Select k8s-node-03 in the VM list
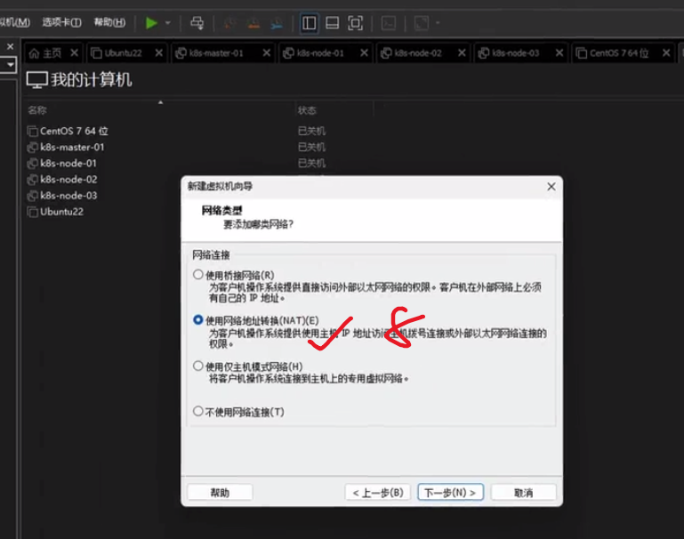The image size is (684, 539). pos(68,196)
